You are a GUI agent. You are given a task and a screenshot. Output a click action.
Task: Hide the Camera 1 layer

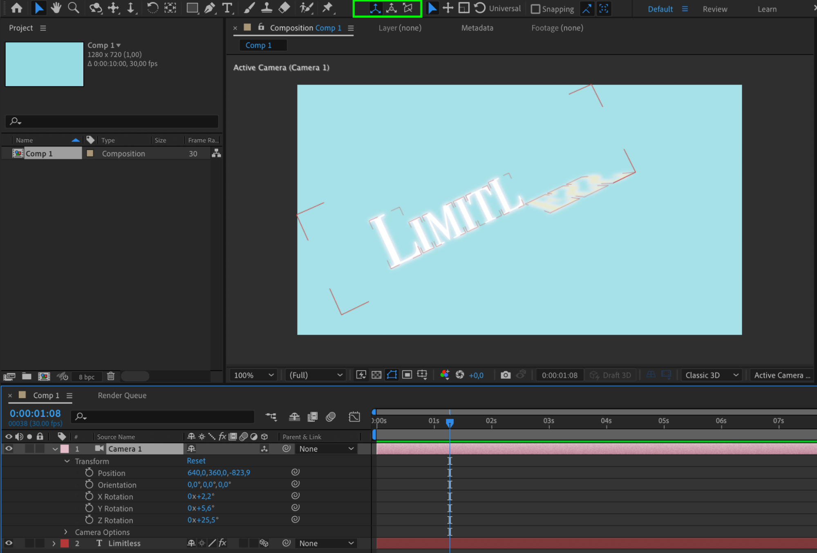pyautogui.click(x=9, y=448)
